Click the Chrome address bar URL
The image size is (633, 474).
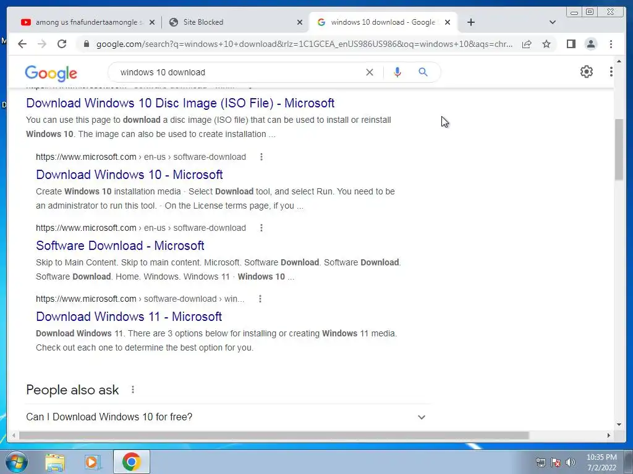click(x=304, y=44)
